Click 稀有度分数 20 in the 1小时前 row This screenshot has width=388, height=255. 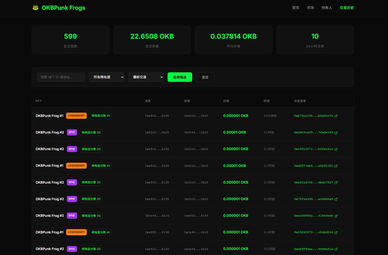point(91,132)
